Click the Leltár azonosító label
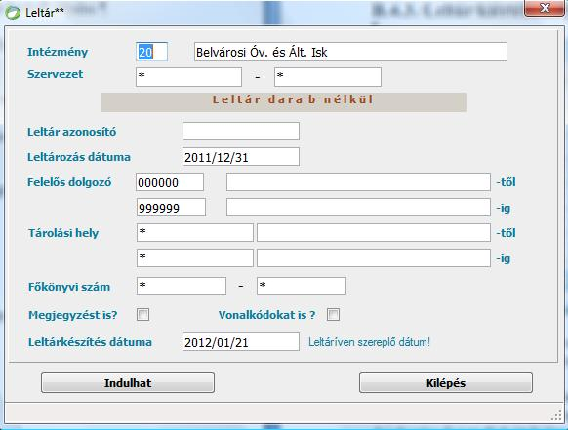The height and width of the screenshot is (430, 568). [x=71, y=132]
